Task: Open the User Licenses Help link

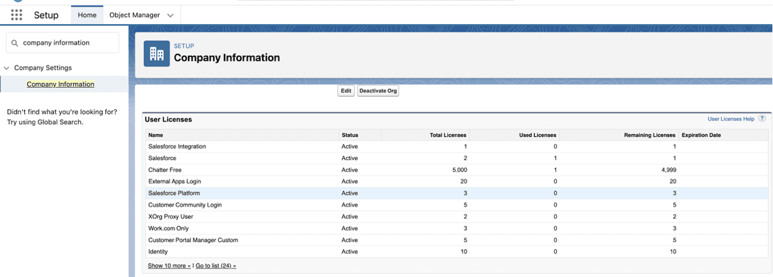Action: pyautogui.click(x=731, y=119)
